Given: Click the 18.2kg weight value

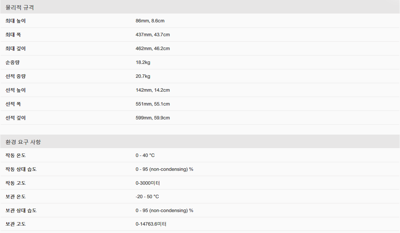Looking at the screenshot, I should (x=143, y=63).
